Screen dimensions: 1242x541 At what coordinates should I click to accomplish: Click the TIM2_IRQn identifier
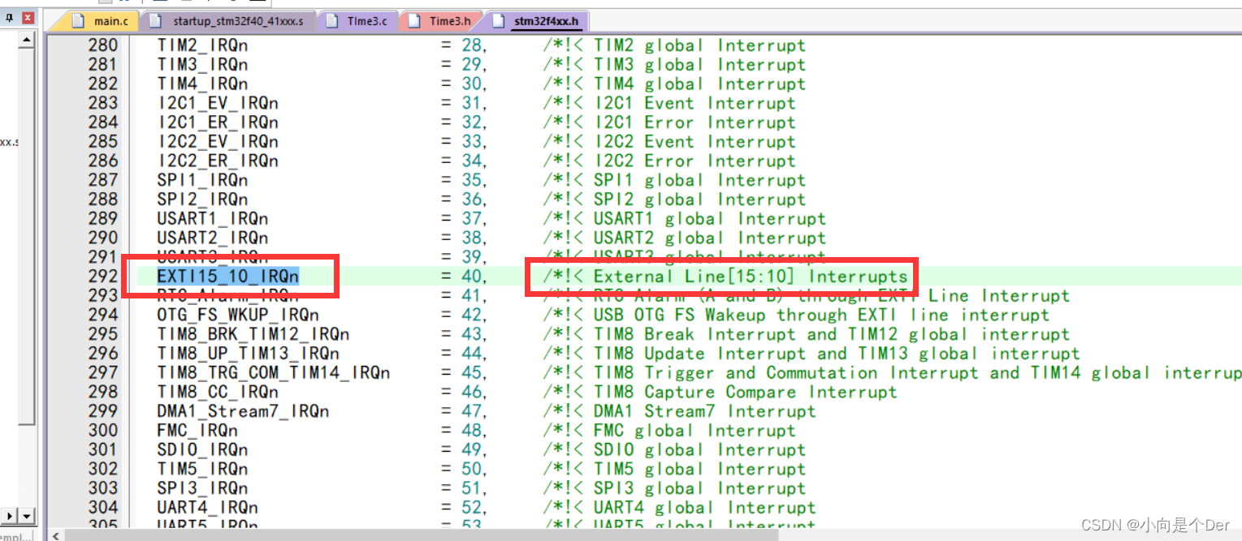coord(202,45)
